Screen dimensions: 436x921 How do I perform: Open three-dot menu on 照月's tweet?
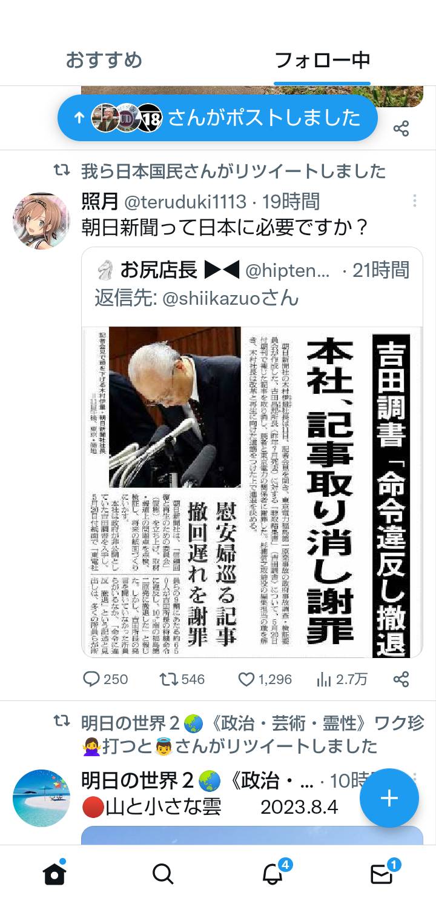coord(414,201)
